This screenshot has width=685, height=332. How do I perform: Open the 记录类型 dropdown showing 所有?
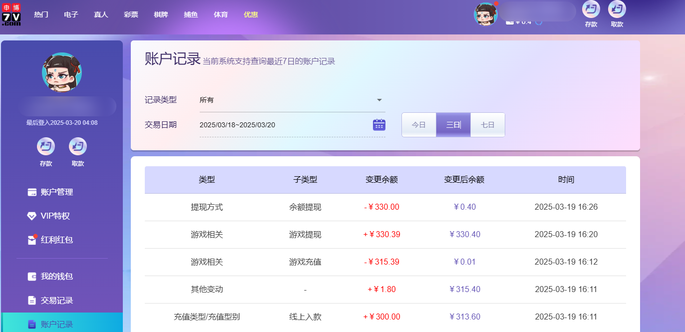coord(292,100)
